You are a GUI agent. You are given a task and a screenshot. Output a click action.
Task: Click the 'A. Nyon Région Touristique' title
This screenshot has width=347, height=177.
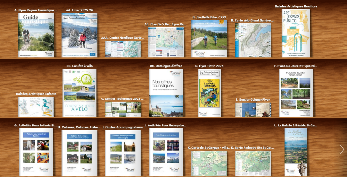pyautogui.click(x=36, y=10)
